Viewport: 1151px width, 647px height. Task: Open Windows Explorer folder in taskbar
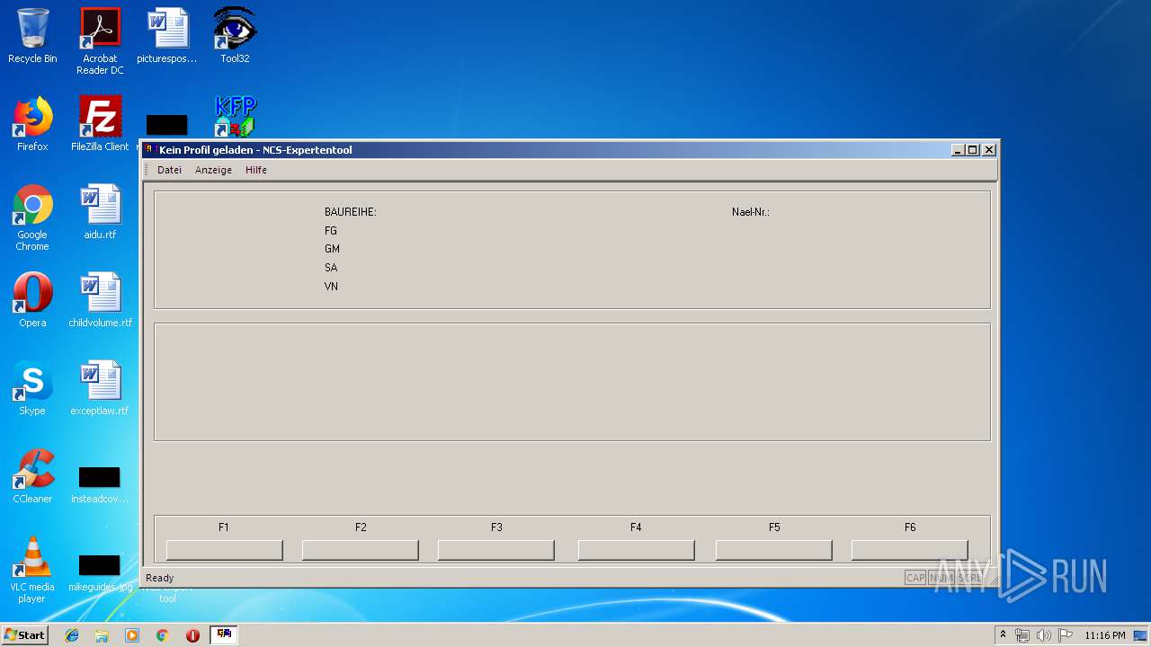tap(102, 635)
